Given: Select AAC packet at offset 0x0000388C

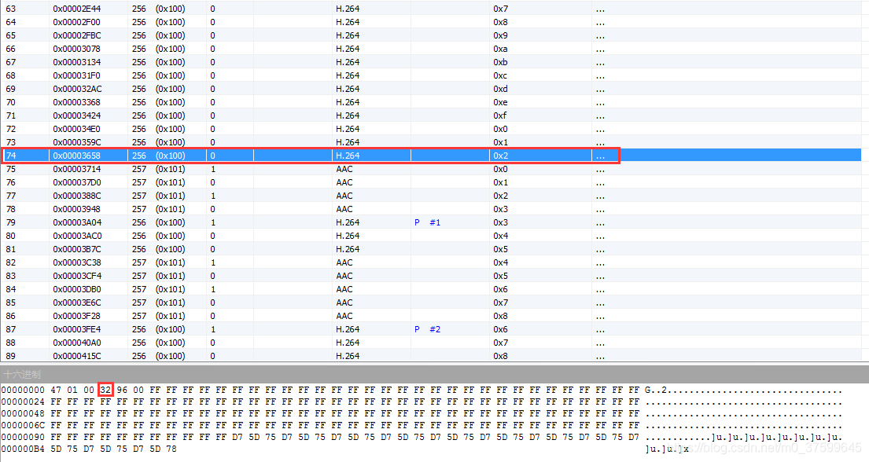Looking at the screenshot, I should [x=431, y=196].
